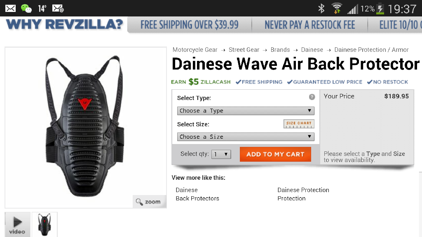The width and height of the screenshot is (422, 237).
Task: Tap the battery charging icon
Action: pyautogui.click(x=380, y=9)
